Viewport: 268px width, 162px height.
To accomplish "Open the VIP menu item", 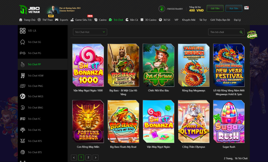I will (x=176, y=20).
